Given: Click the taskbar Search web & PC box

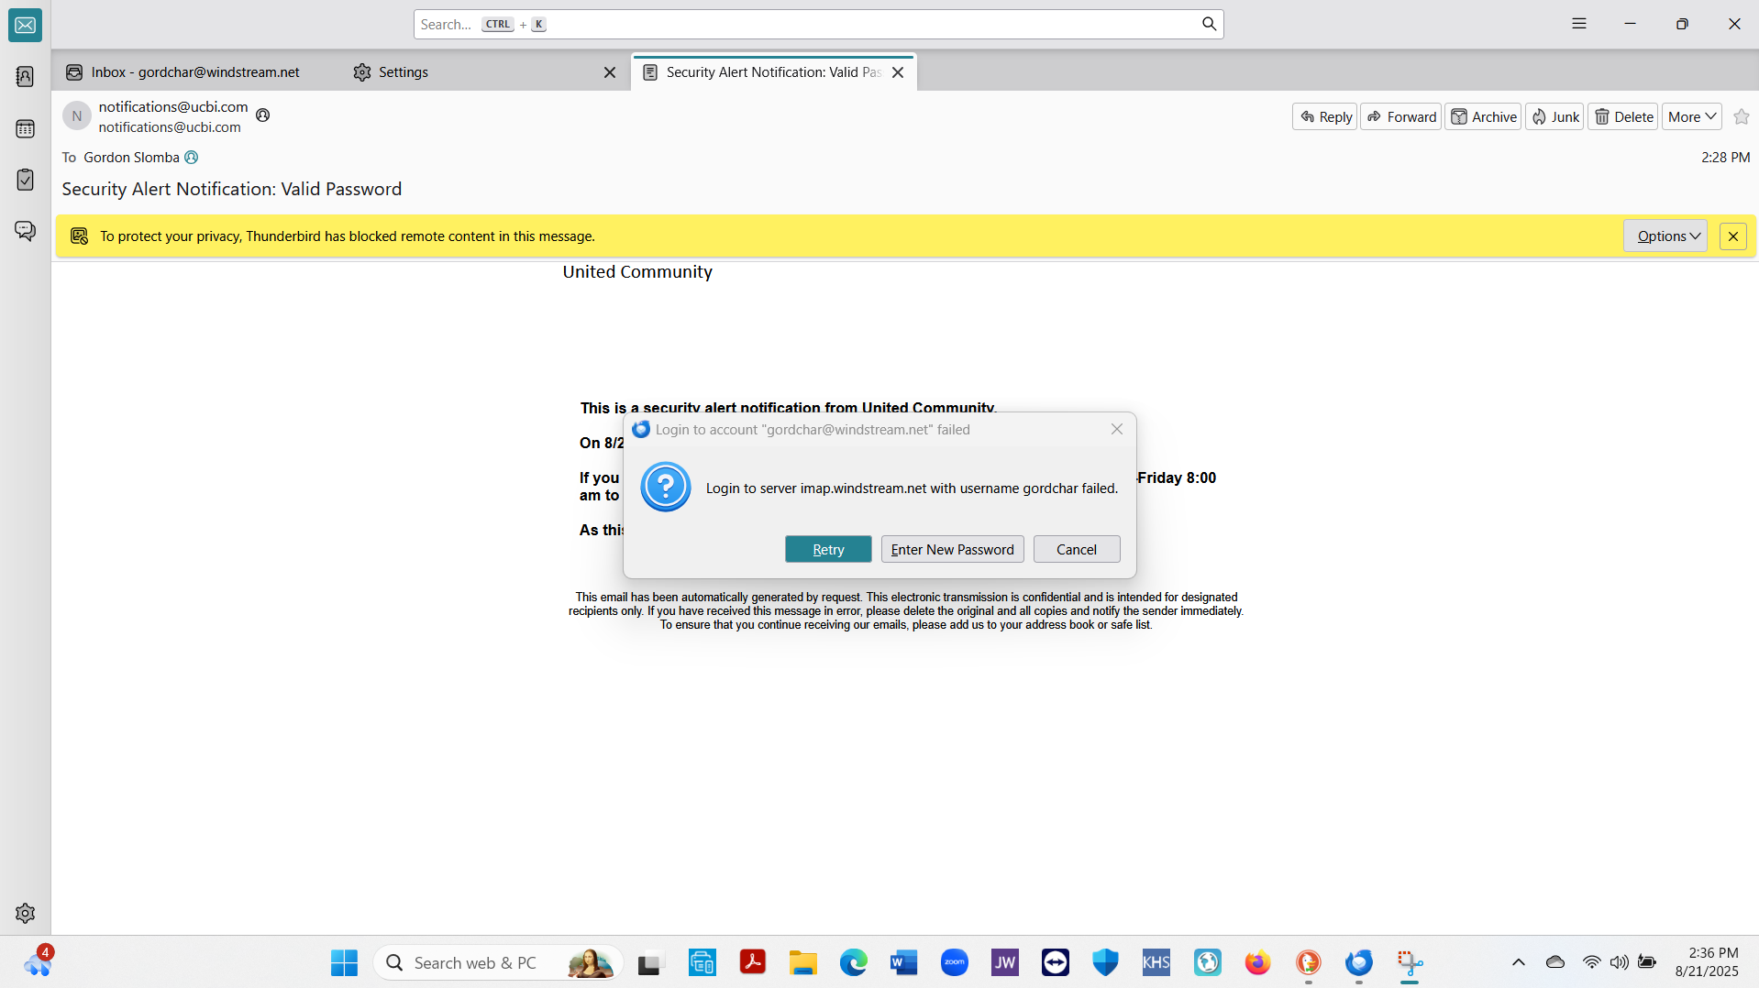Looking at the screenshot, I should (498, 962).
